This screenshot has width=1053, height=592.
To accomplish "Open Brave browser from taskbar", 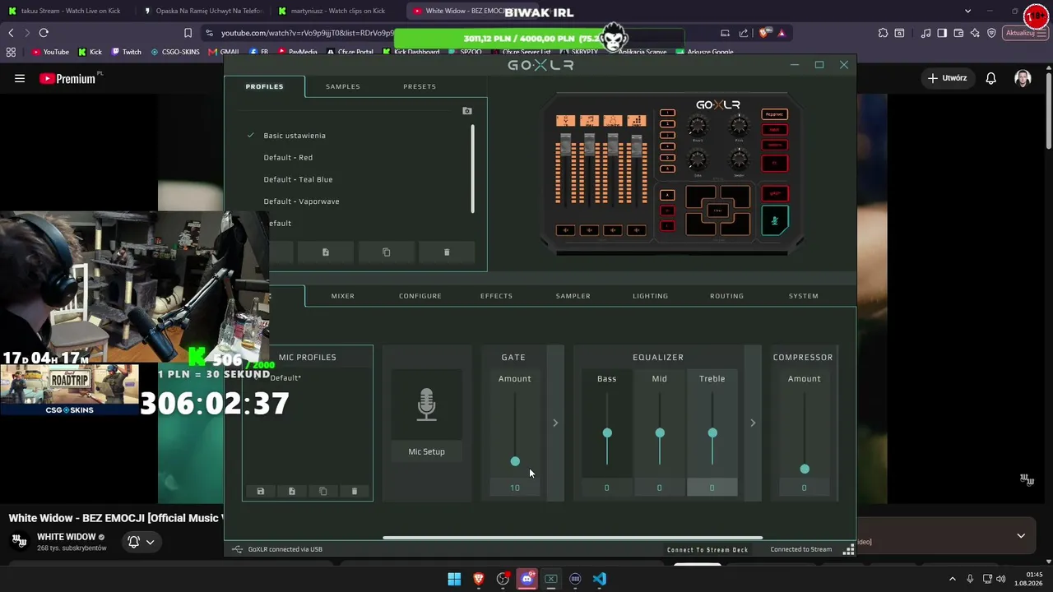I will tap(479, 579).
